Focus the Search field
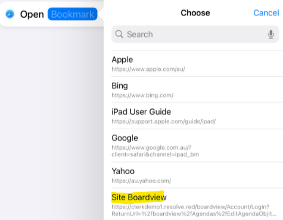The height and width of the screenshot is (220, 283). click(x=195, y=34)
